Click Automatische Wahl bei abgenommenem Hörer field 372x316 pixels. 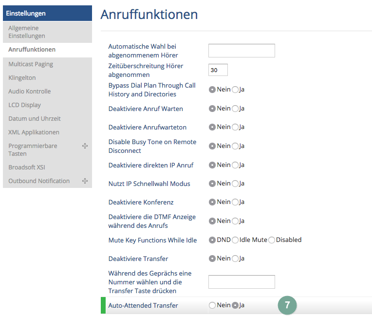tap(242, 51)
